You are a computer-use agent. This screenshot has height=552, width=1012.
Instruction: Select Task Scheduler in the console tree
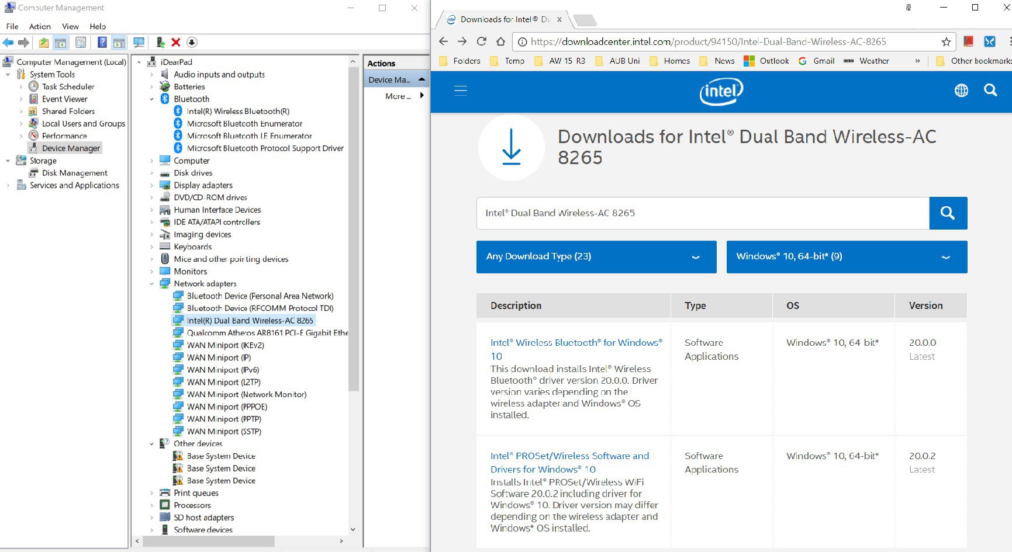coord(68,86)
